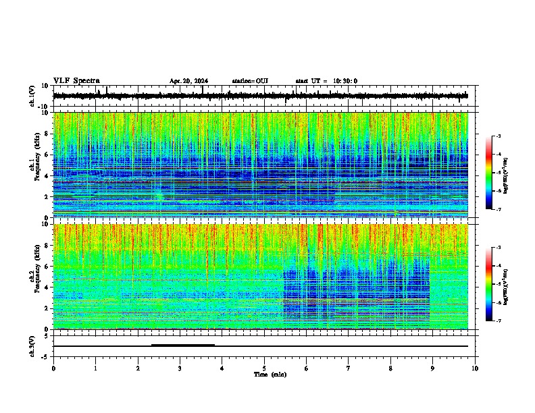Click the date text "Apr. 20, 2024"
Viewport: 535px width, 413px height.
pos(188,81)
